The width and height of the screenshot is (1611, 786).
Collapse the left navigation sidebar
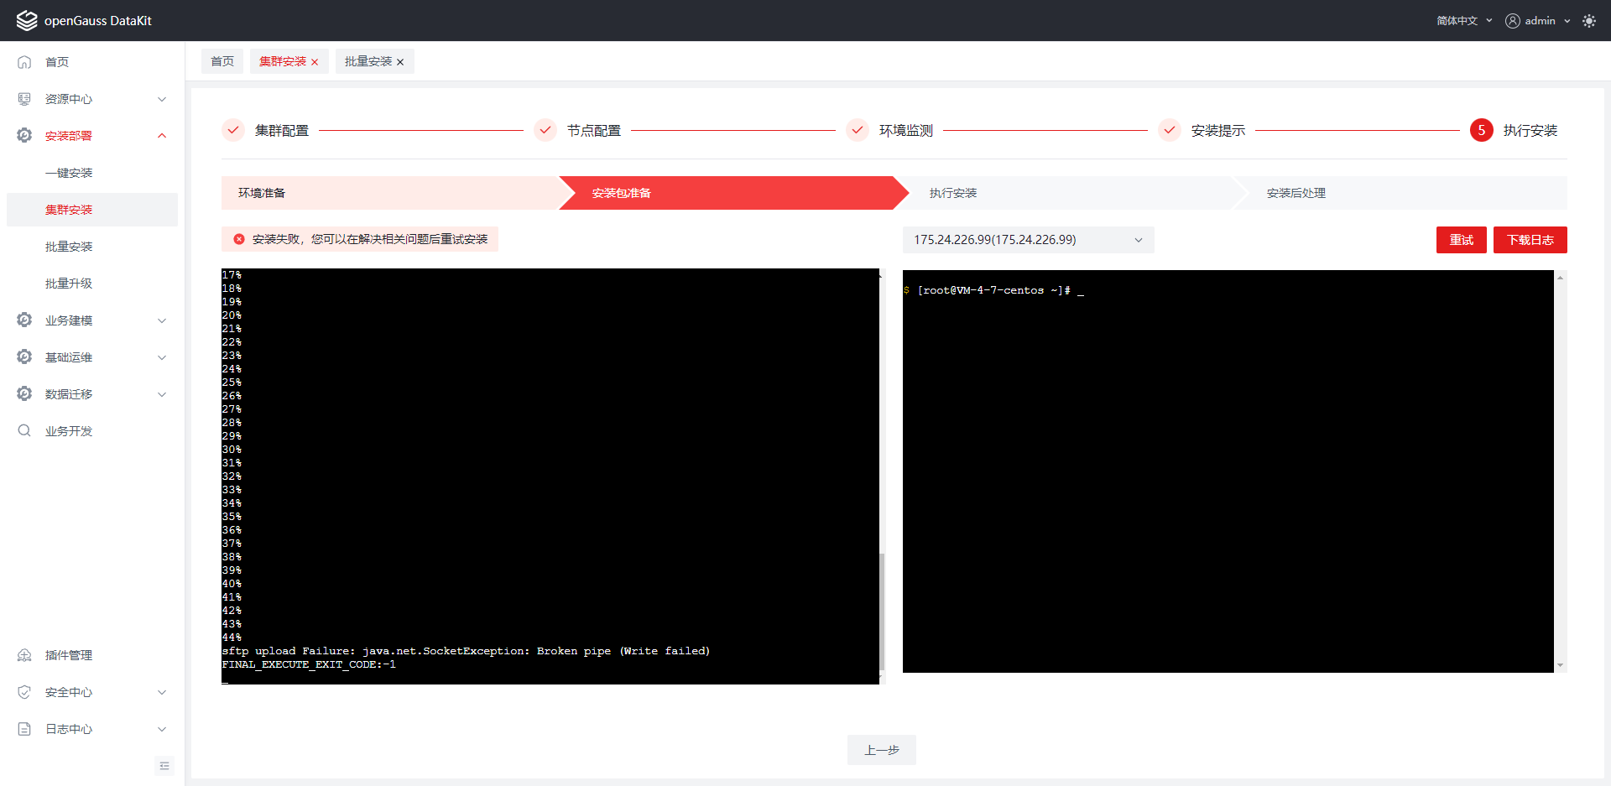164,765
